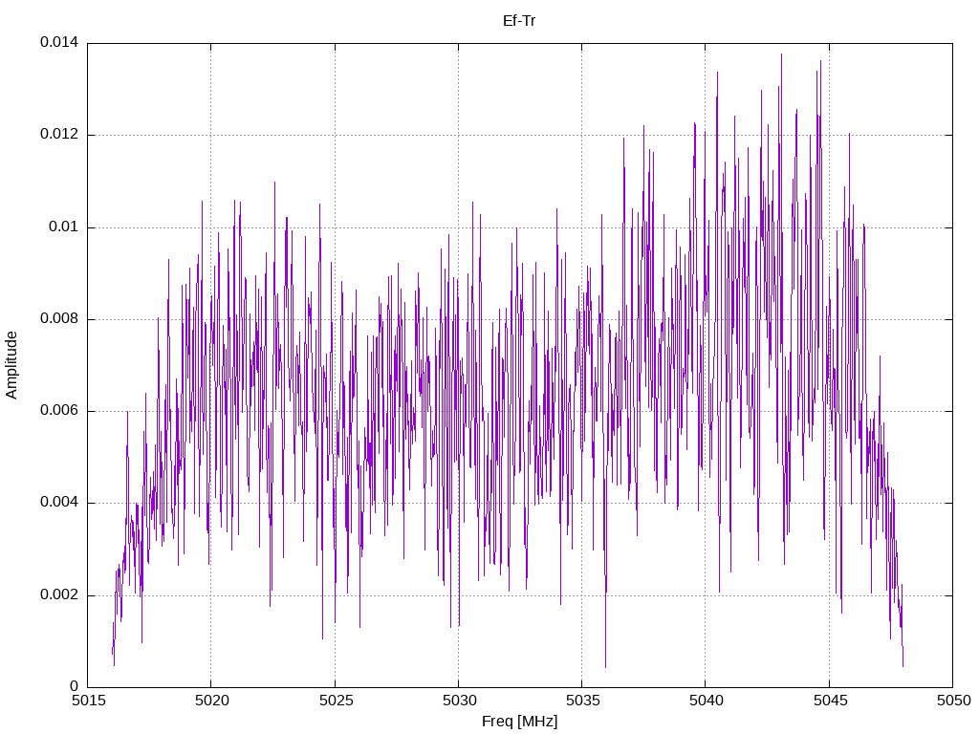Image resolution: width=979 pixels, height=734 pixels.
Task: Click the y-axis tick value 0.004
Action: [59, 503]
